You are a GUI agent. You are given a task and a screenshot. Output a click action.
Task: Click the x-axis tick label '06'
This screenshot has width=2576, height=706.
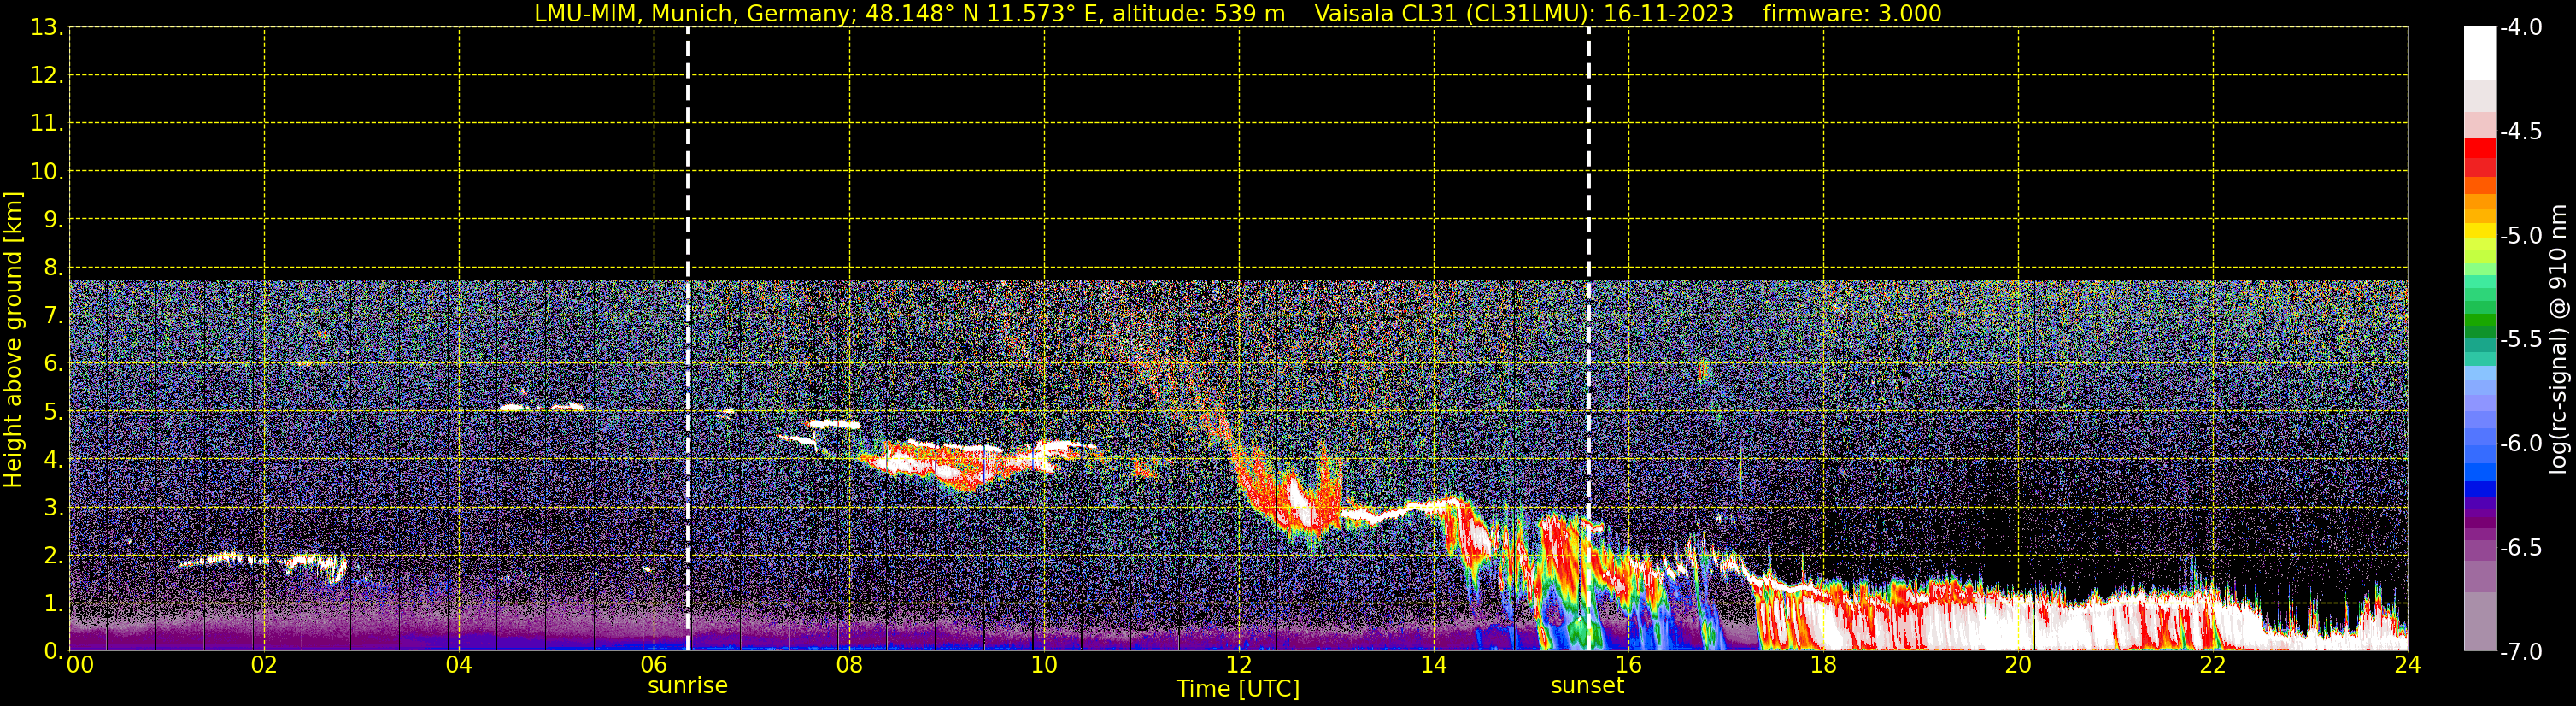(x=654, y=665)
